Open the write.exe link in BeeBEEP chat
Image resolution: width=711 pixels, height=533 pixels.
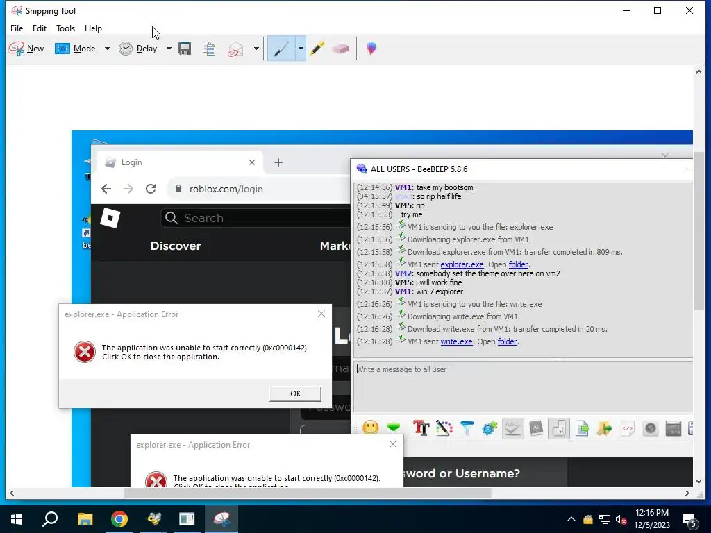(x=456, y=341)
